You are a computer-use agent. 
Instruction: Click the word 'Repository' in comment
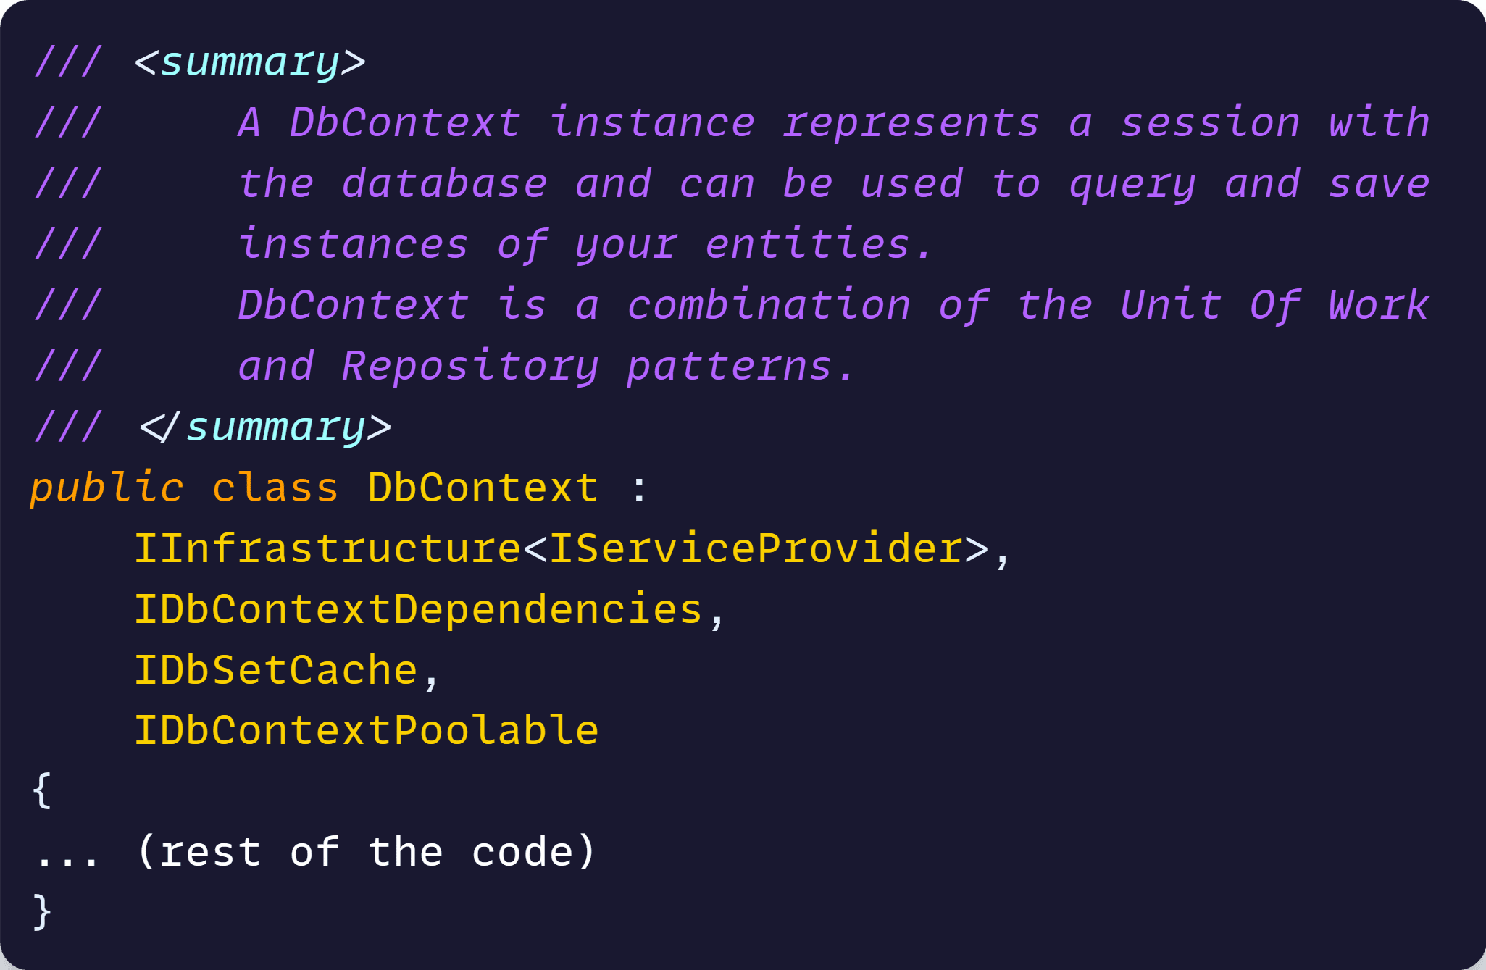click(470, 367)
